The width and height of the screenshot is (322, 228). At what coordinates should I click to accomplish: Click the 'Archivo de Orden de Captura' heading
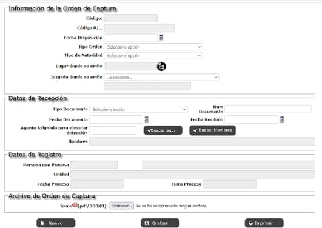pos(52,196)
